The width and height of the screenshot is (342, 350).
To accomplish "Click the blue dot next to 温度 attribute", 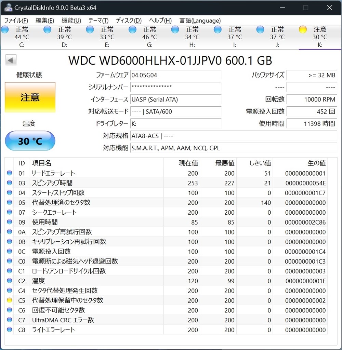I will click(x=9, y=281).
